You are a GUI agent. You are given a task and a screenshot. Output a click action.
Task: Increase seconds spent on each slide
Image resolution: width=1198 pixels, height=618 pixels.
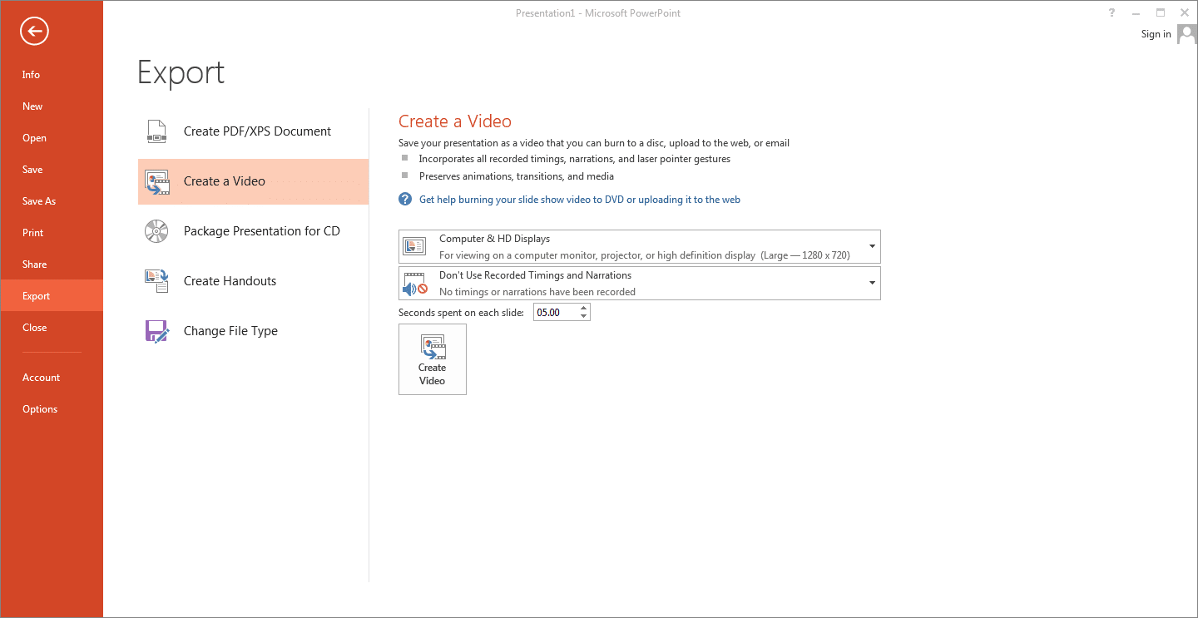pyautogui.click(x=584, y=309)
